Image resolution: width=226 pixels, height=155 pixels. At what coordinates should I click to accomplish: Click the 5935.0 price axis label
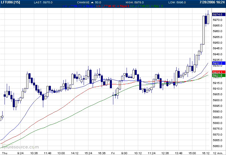tap(218, 60)
